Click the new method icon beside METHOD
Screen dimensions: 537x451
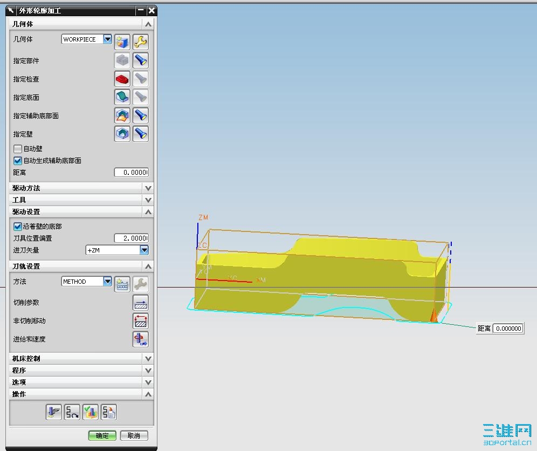[x=122, y=284]
